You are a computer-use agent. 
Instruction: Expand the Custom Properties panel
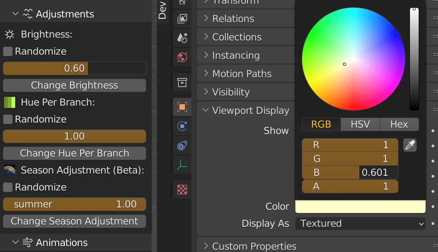coord(206,246)
